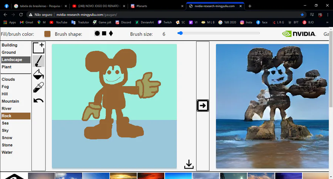Expand the bookmarks overflow chevron
Image resolution: width=333 pixels, height=179 pixels.
click(327, 22)
